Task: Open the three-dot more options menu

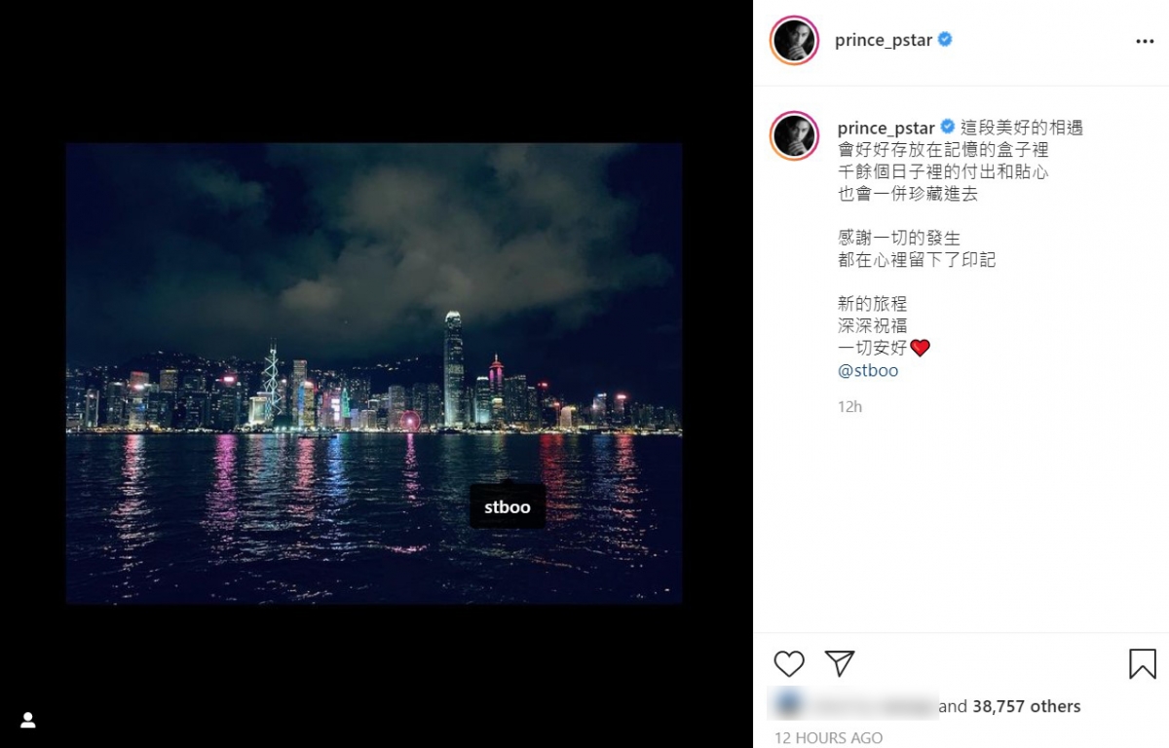Action: [x=1145, y=42]
